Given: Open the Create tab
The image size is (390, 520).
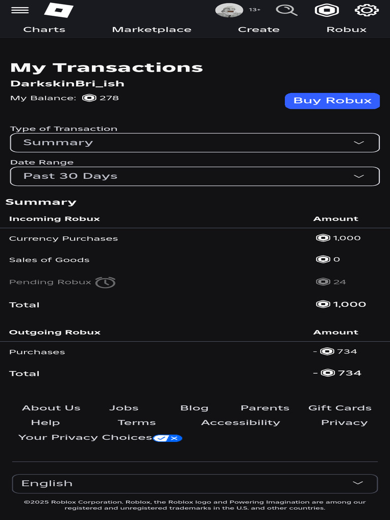Looking at the screenshot, I should (258, 29).
